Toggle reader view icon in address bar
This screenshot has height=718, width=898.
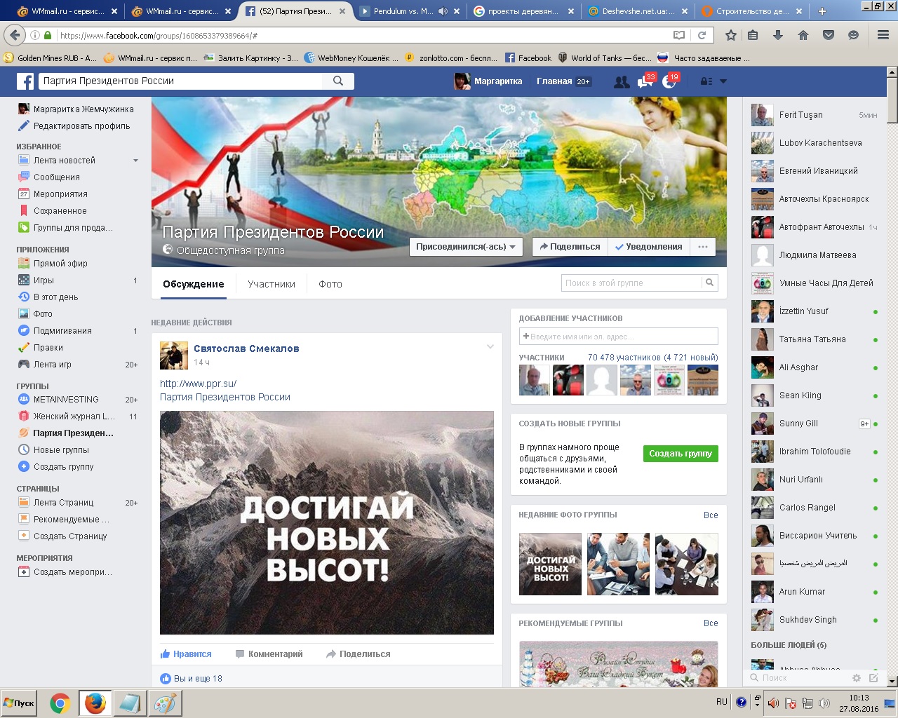pos(678,35)
